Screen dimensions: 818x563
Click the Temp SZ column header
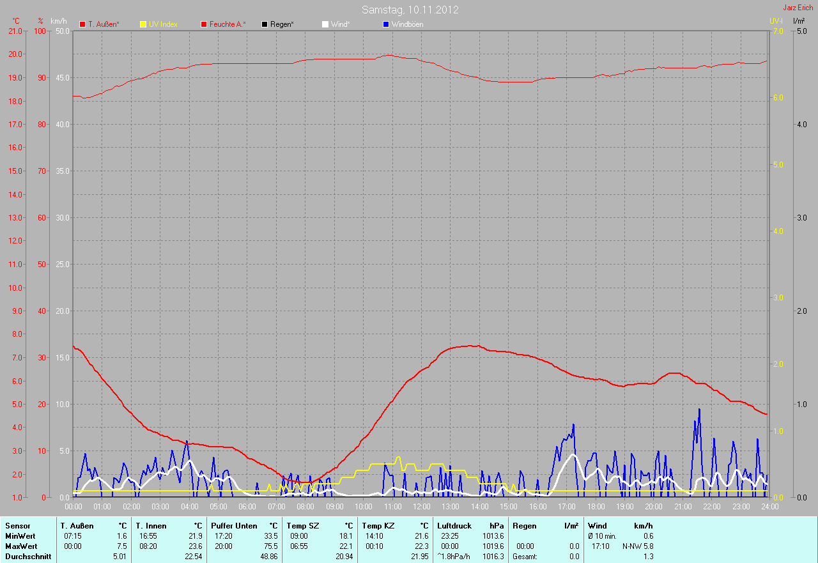point(302,526)
